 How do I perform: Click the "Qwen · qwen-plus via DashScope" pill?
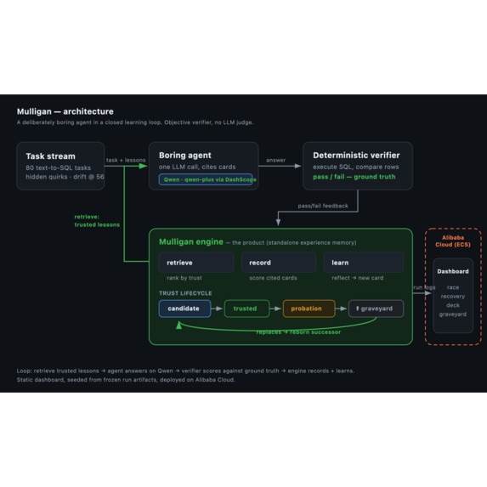click(x=206, y=179)
